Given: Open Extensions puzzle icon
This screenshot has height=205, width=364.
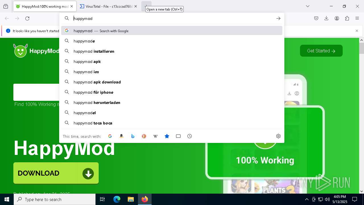Looking at the screenshot, I should pyautogui.click(x=347, y=19).
